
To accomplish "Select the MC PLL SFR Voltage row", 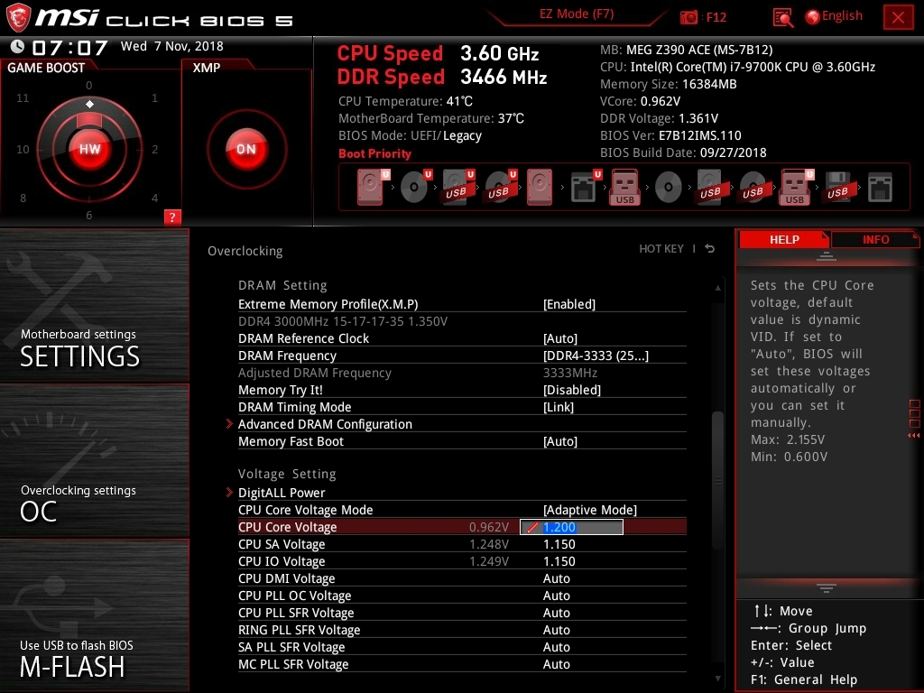I will tap(462, 663).
